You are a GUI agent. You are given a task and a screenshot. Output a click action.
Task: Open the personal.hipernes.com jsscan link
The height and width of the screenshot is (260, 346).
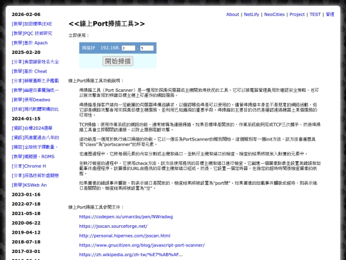tap(125, 236)
